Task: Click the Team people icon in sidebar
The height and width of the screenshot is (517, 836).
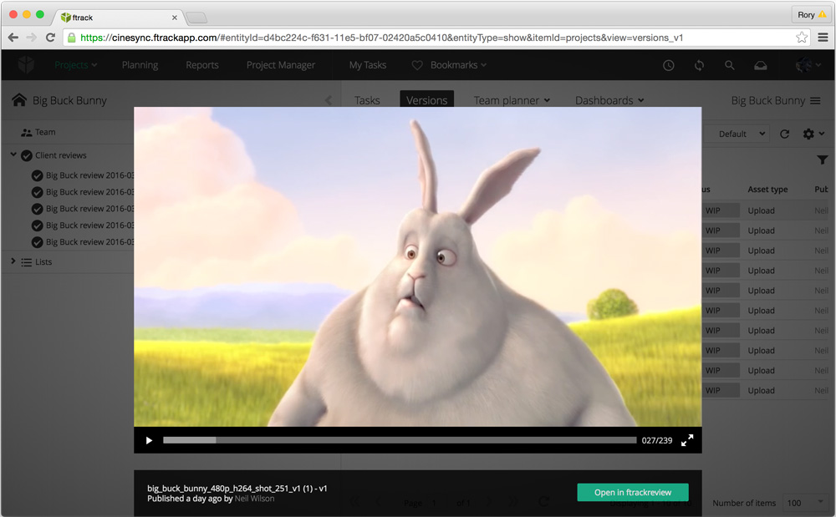Action: coord(26,132)
